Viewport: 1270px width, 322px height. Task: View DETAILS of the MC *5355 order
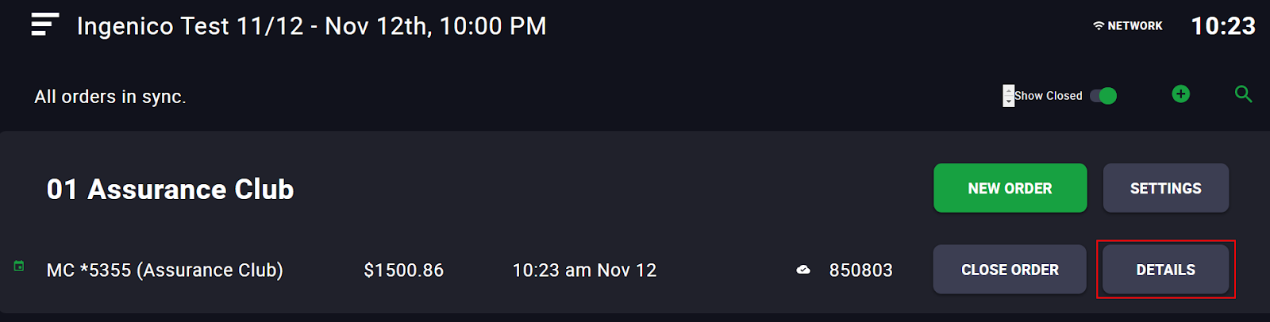click(x=1165, y=270)
